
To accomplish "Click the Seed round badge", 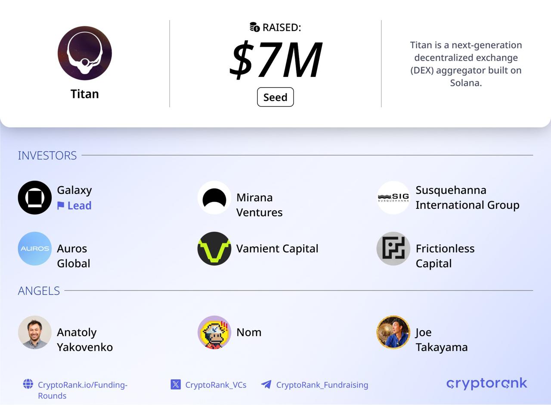I will click(275, 97).
